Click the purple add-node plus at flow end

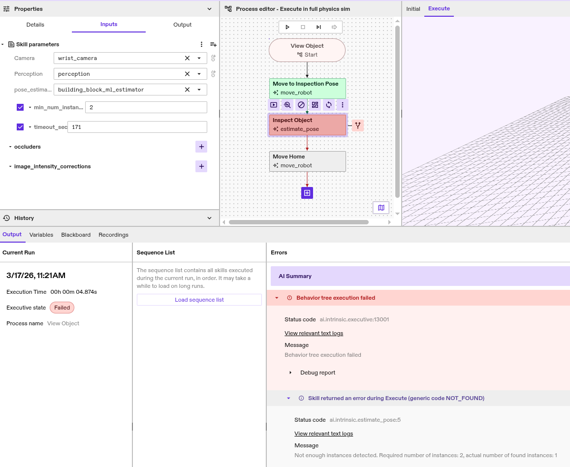307,193
